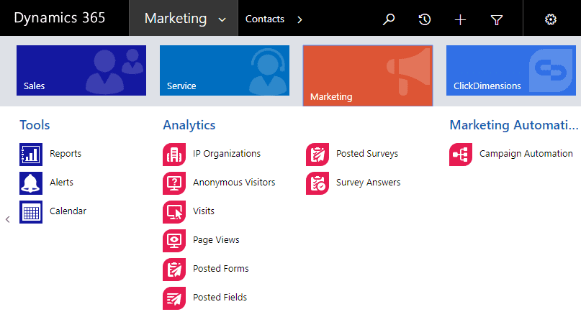Open the Posted Surveys link
The width and height of the screenshot is (581, 317).
pyautogui.click(x=367, y=154)
